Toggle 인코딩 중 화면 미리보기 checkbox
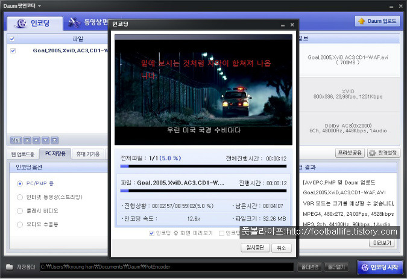Image resolution: width=407 pixels, height=279 pixels. 151,233
